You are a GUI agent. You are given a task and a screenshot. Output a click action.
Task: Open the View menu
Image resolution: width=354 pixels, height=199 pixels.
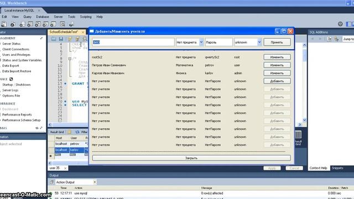coord(15,17)
